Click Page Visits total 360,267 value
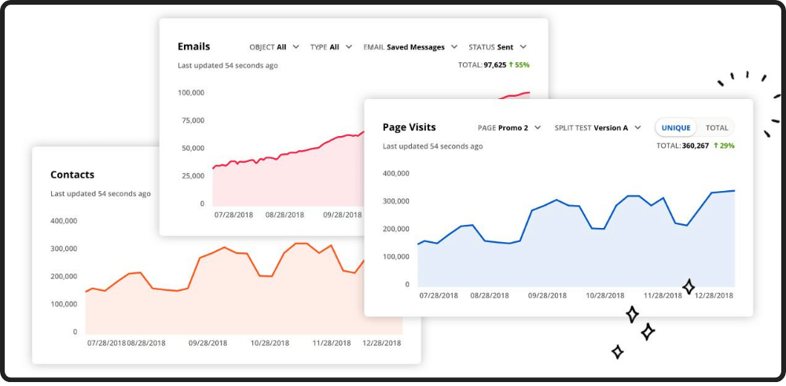This screenshot has height=386, width=786. [x=696, y=146]
